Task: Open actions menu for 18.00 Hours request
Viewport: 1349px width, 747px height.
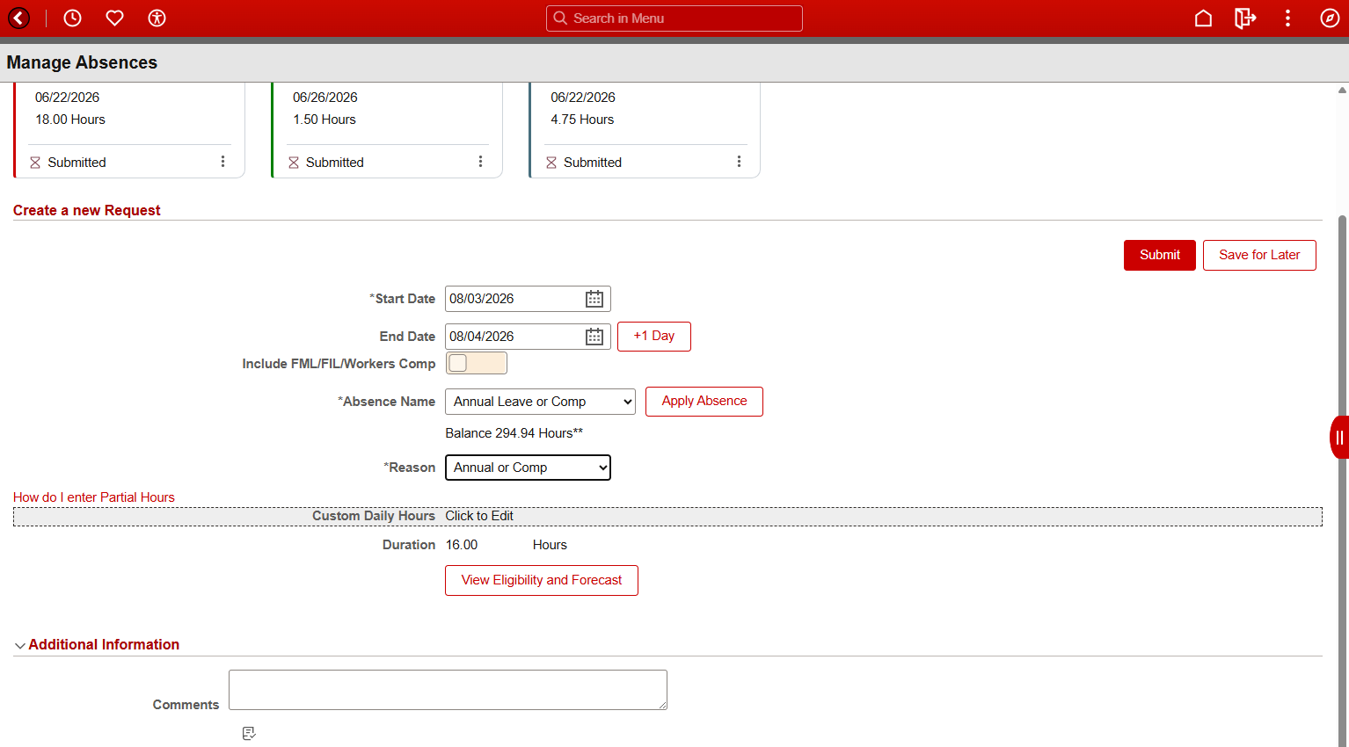Action: pos(222,162)
